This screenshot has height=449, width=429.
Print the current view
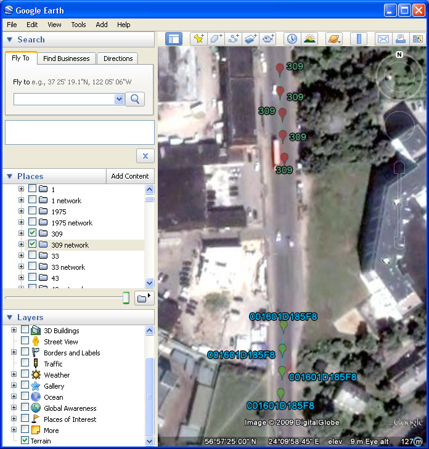pyautogui.click(x=401, y=39)
